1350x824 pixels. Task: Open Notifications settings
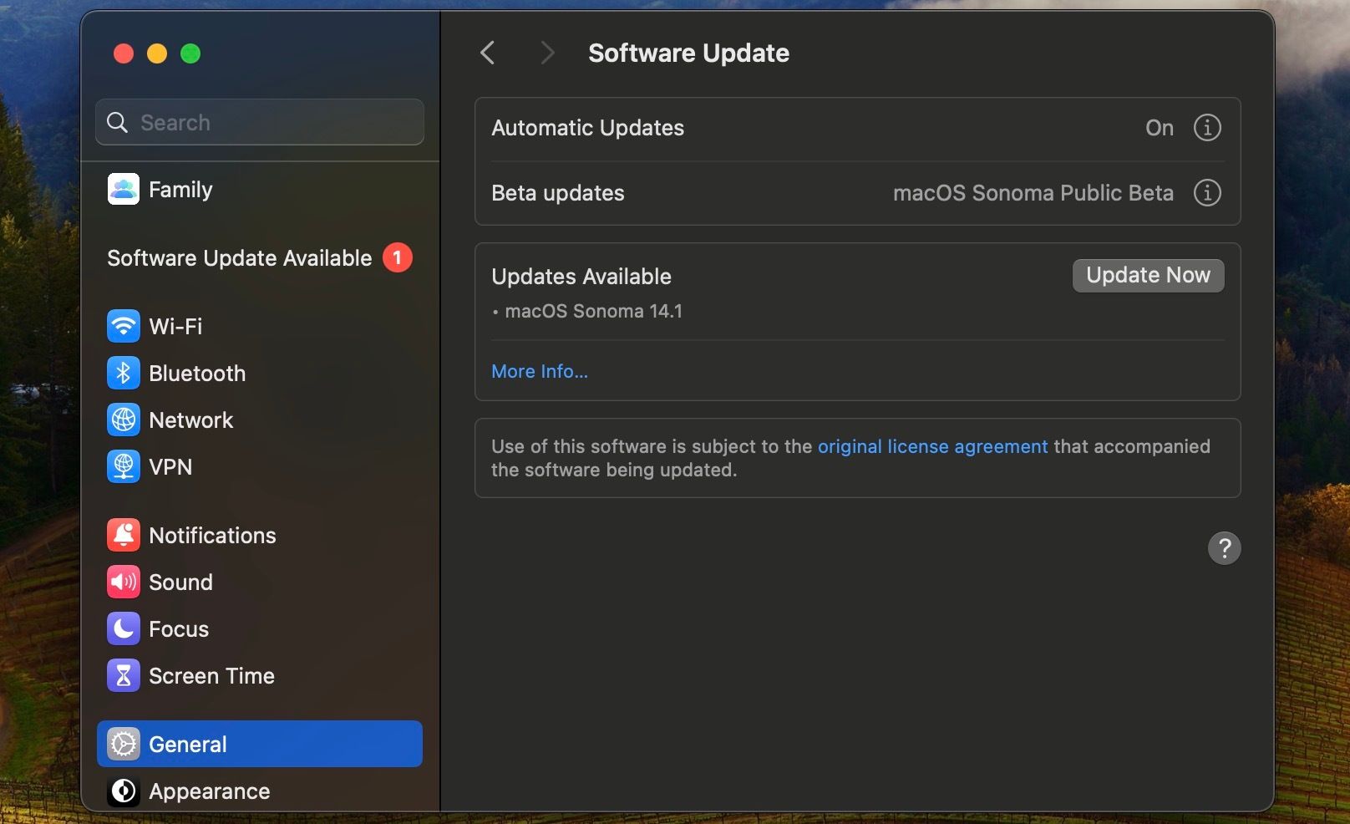212,536
